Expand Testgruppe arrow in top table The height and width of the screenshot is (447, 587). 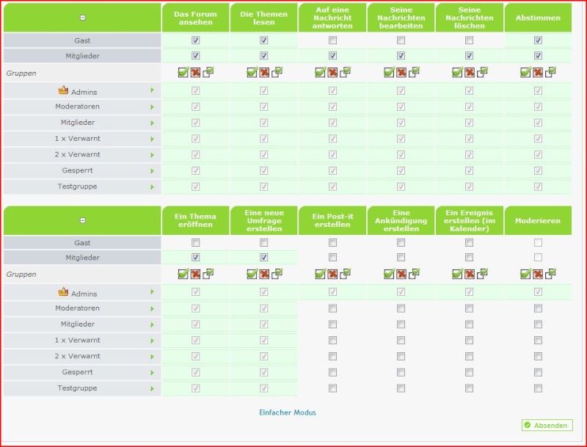[152, 187]
